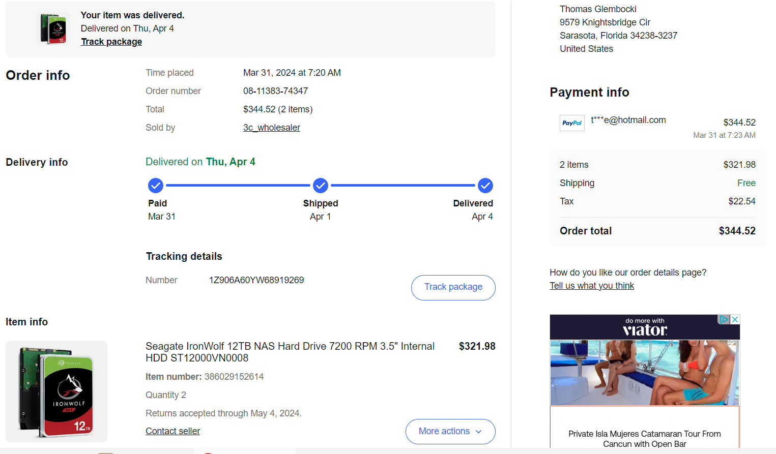Screen dimensions: 776x454
Task: Open the Seagate IronWolf product image
Action: pyautogui.click(x=56, y=391)
